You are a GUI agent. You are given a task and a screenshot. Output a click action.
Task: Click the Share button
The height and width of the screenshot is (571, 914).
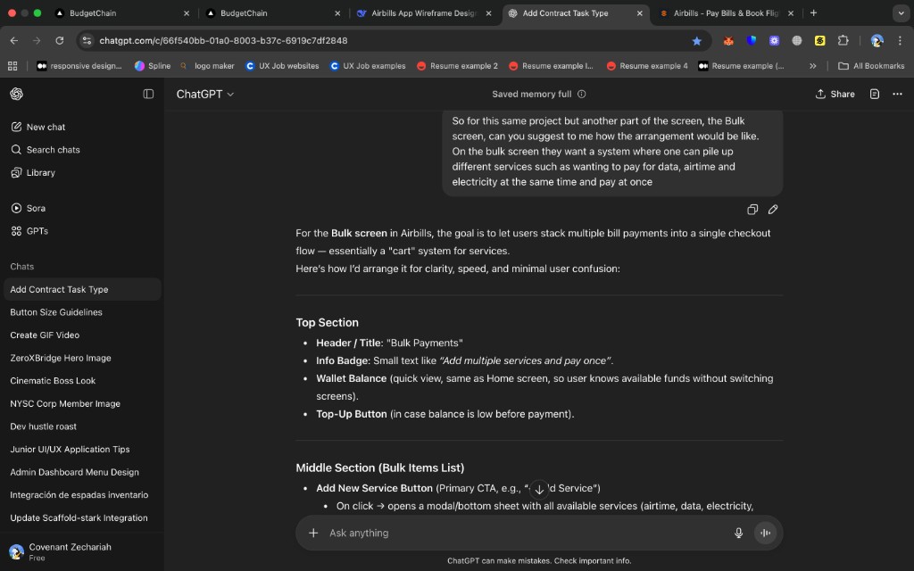pos(835,94)
